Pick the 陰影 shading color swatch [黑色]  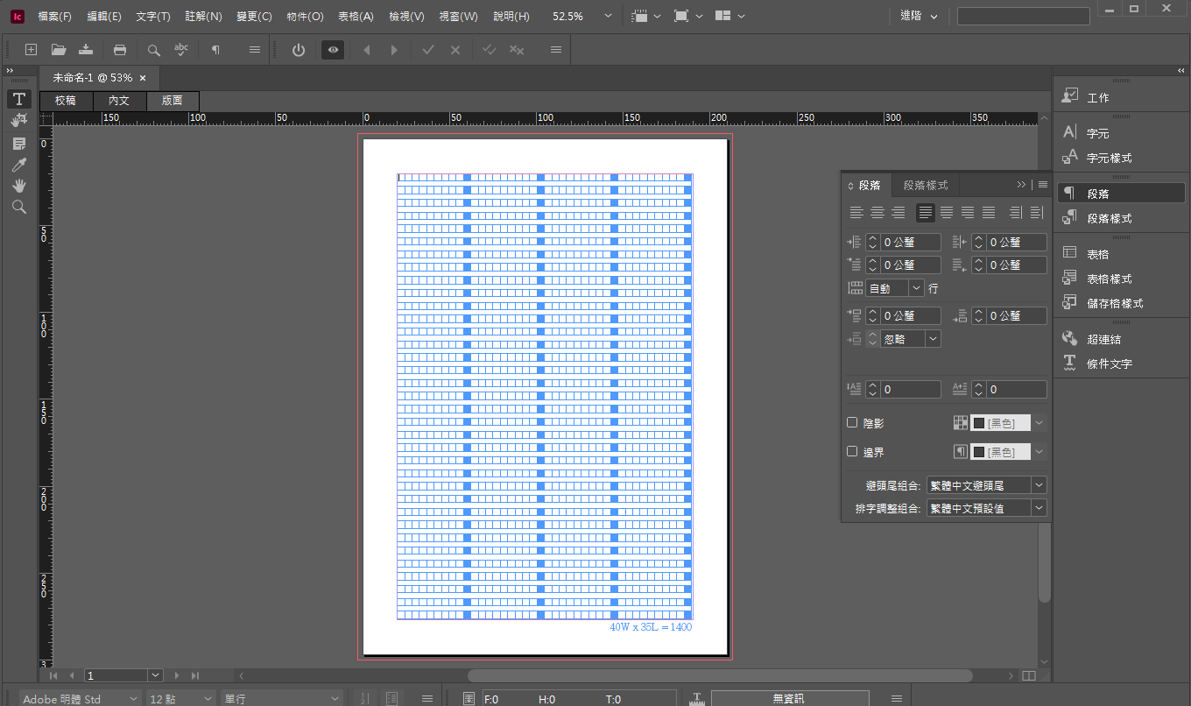coord(1001,423)
